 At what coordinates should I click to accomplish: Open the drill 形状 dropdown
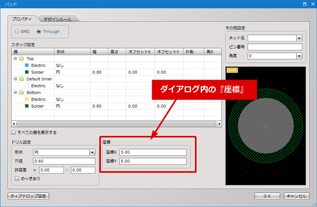coord(92,152)
